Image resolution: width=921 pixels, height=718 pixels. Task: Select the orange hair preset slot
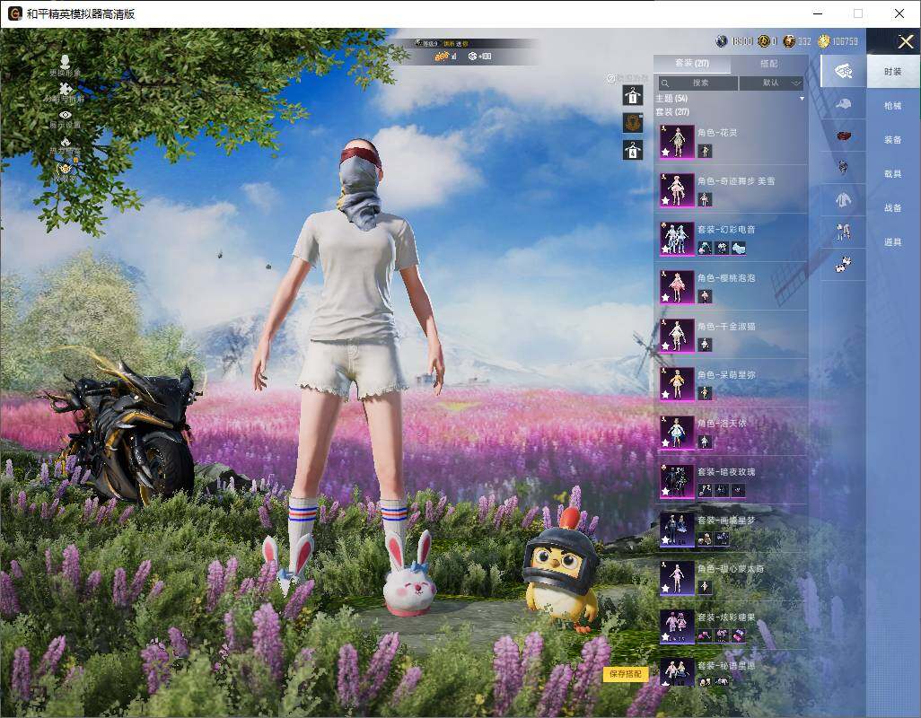coord(633,123)
